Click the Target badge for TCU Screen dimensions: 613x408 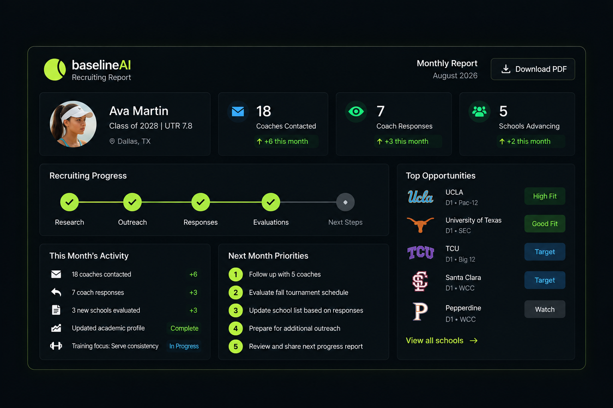pos(545,252)
